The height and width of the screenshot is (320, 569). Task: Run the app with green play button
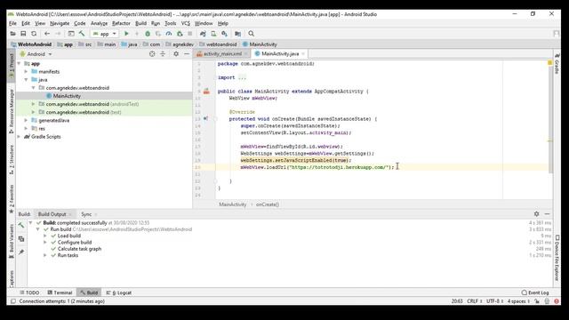point(126,34)
